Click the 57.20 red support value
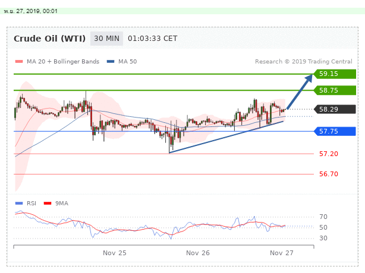The height and width of the screenshot is (273, 365). point(329,154)
